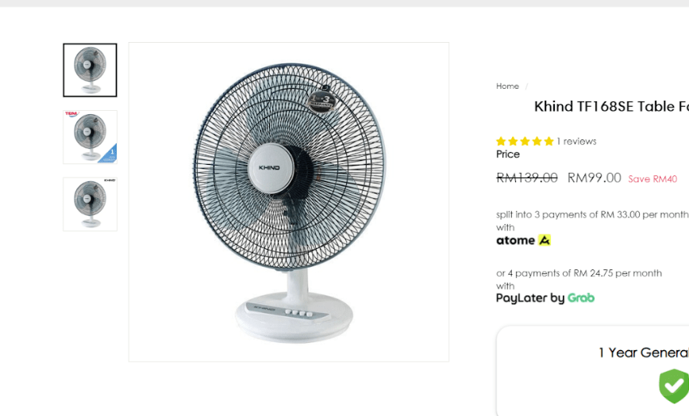Click the yellow atome A logo icon
Image resolution: width=689 pixels, height=416 pixels.
click(545, 240)
